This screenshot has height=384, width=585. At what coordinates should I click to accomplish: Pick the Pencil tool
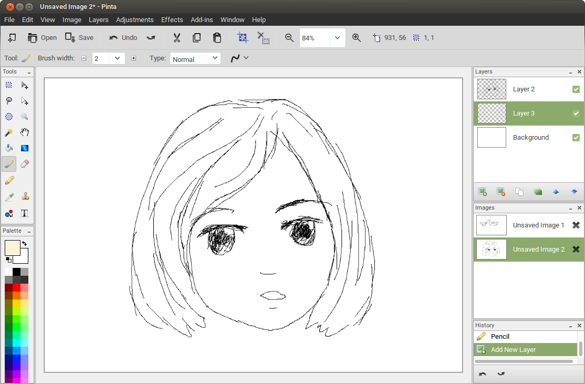9,181
